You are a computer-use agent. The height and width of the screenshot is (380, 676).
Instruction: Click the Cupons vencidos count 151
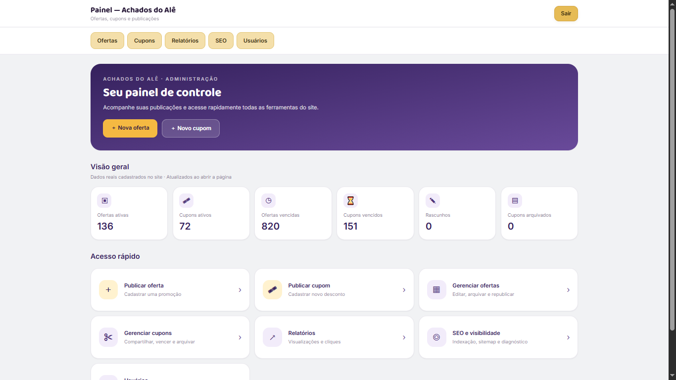coord(350,226)
